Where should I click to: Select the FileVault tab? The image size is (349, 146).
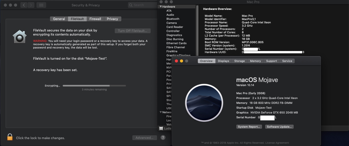click(x=77, y=19)
